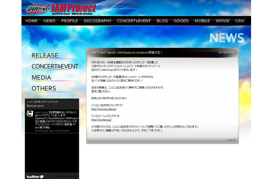273x179 pixels.
Task: Click the JAM Project globe logo
Action: pos(38,9)
